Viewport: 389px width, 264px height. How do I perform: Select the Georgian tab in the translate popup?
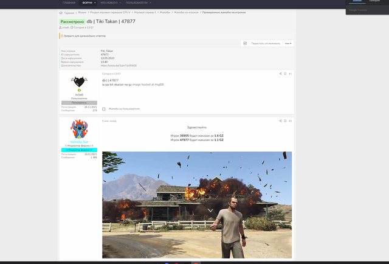point(374,1)
